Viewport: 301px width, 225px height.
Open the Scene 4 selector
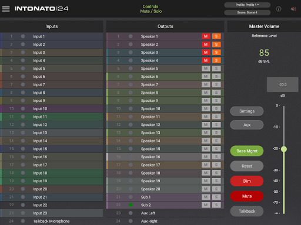click(247, 12)
